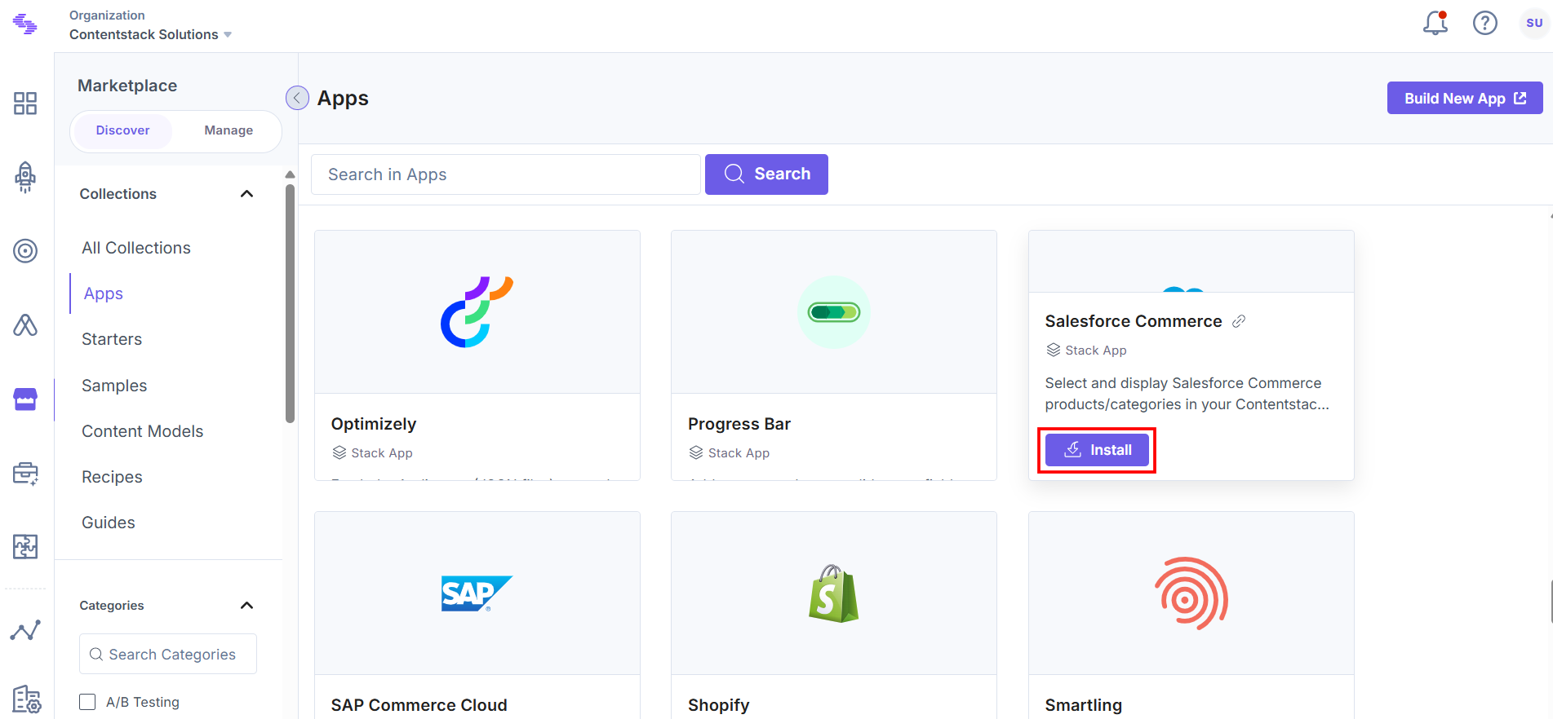
Task: Open the notifications bell icon
Action: coord(1435,23)
